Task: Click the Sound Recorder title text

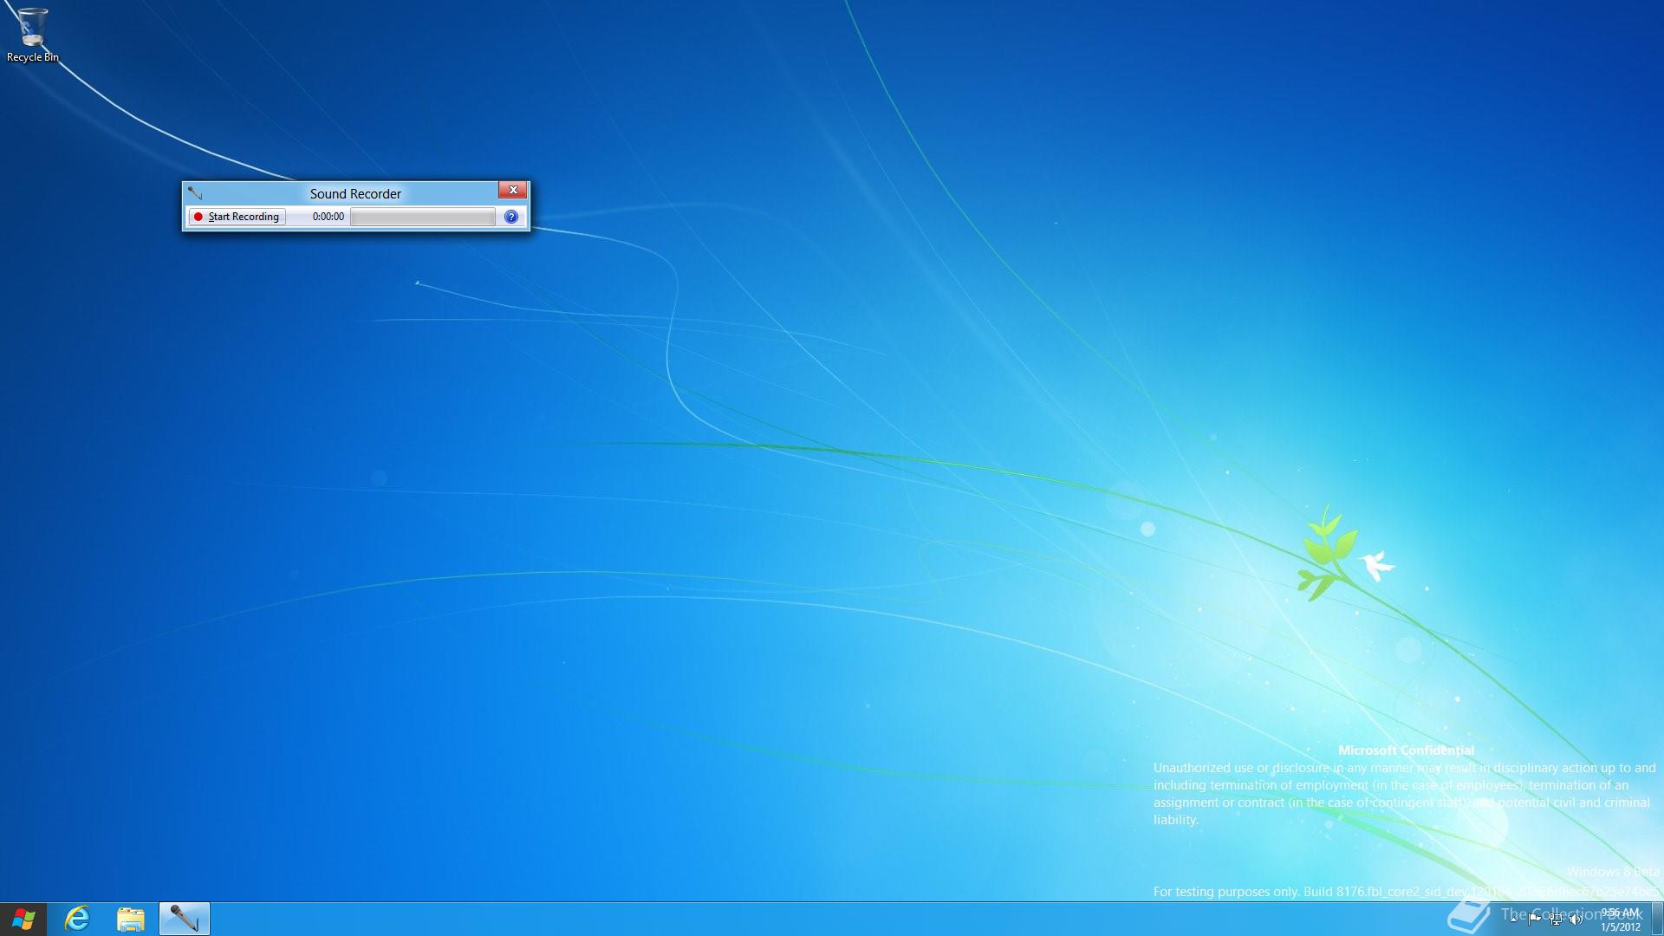Action: pos(355,194)
